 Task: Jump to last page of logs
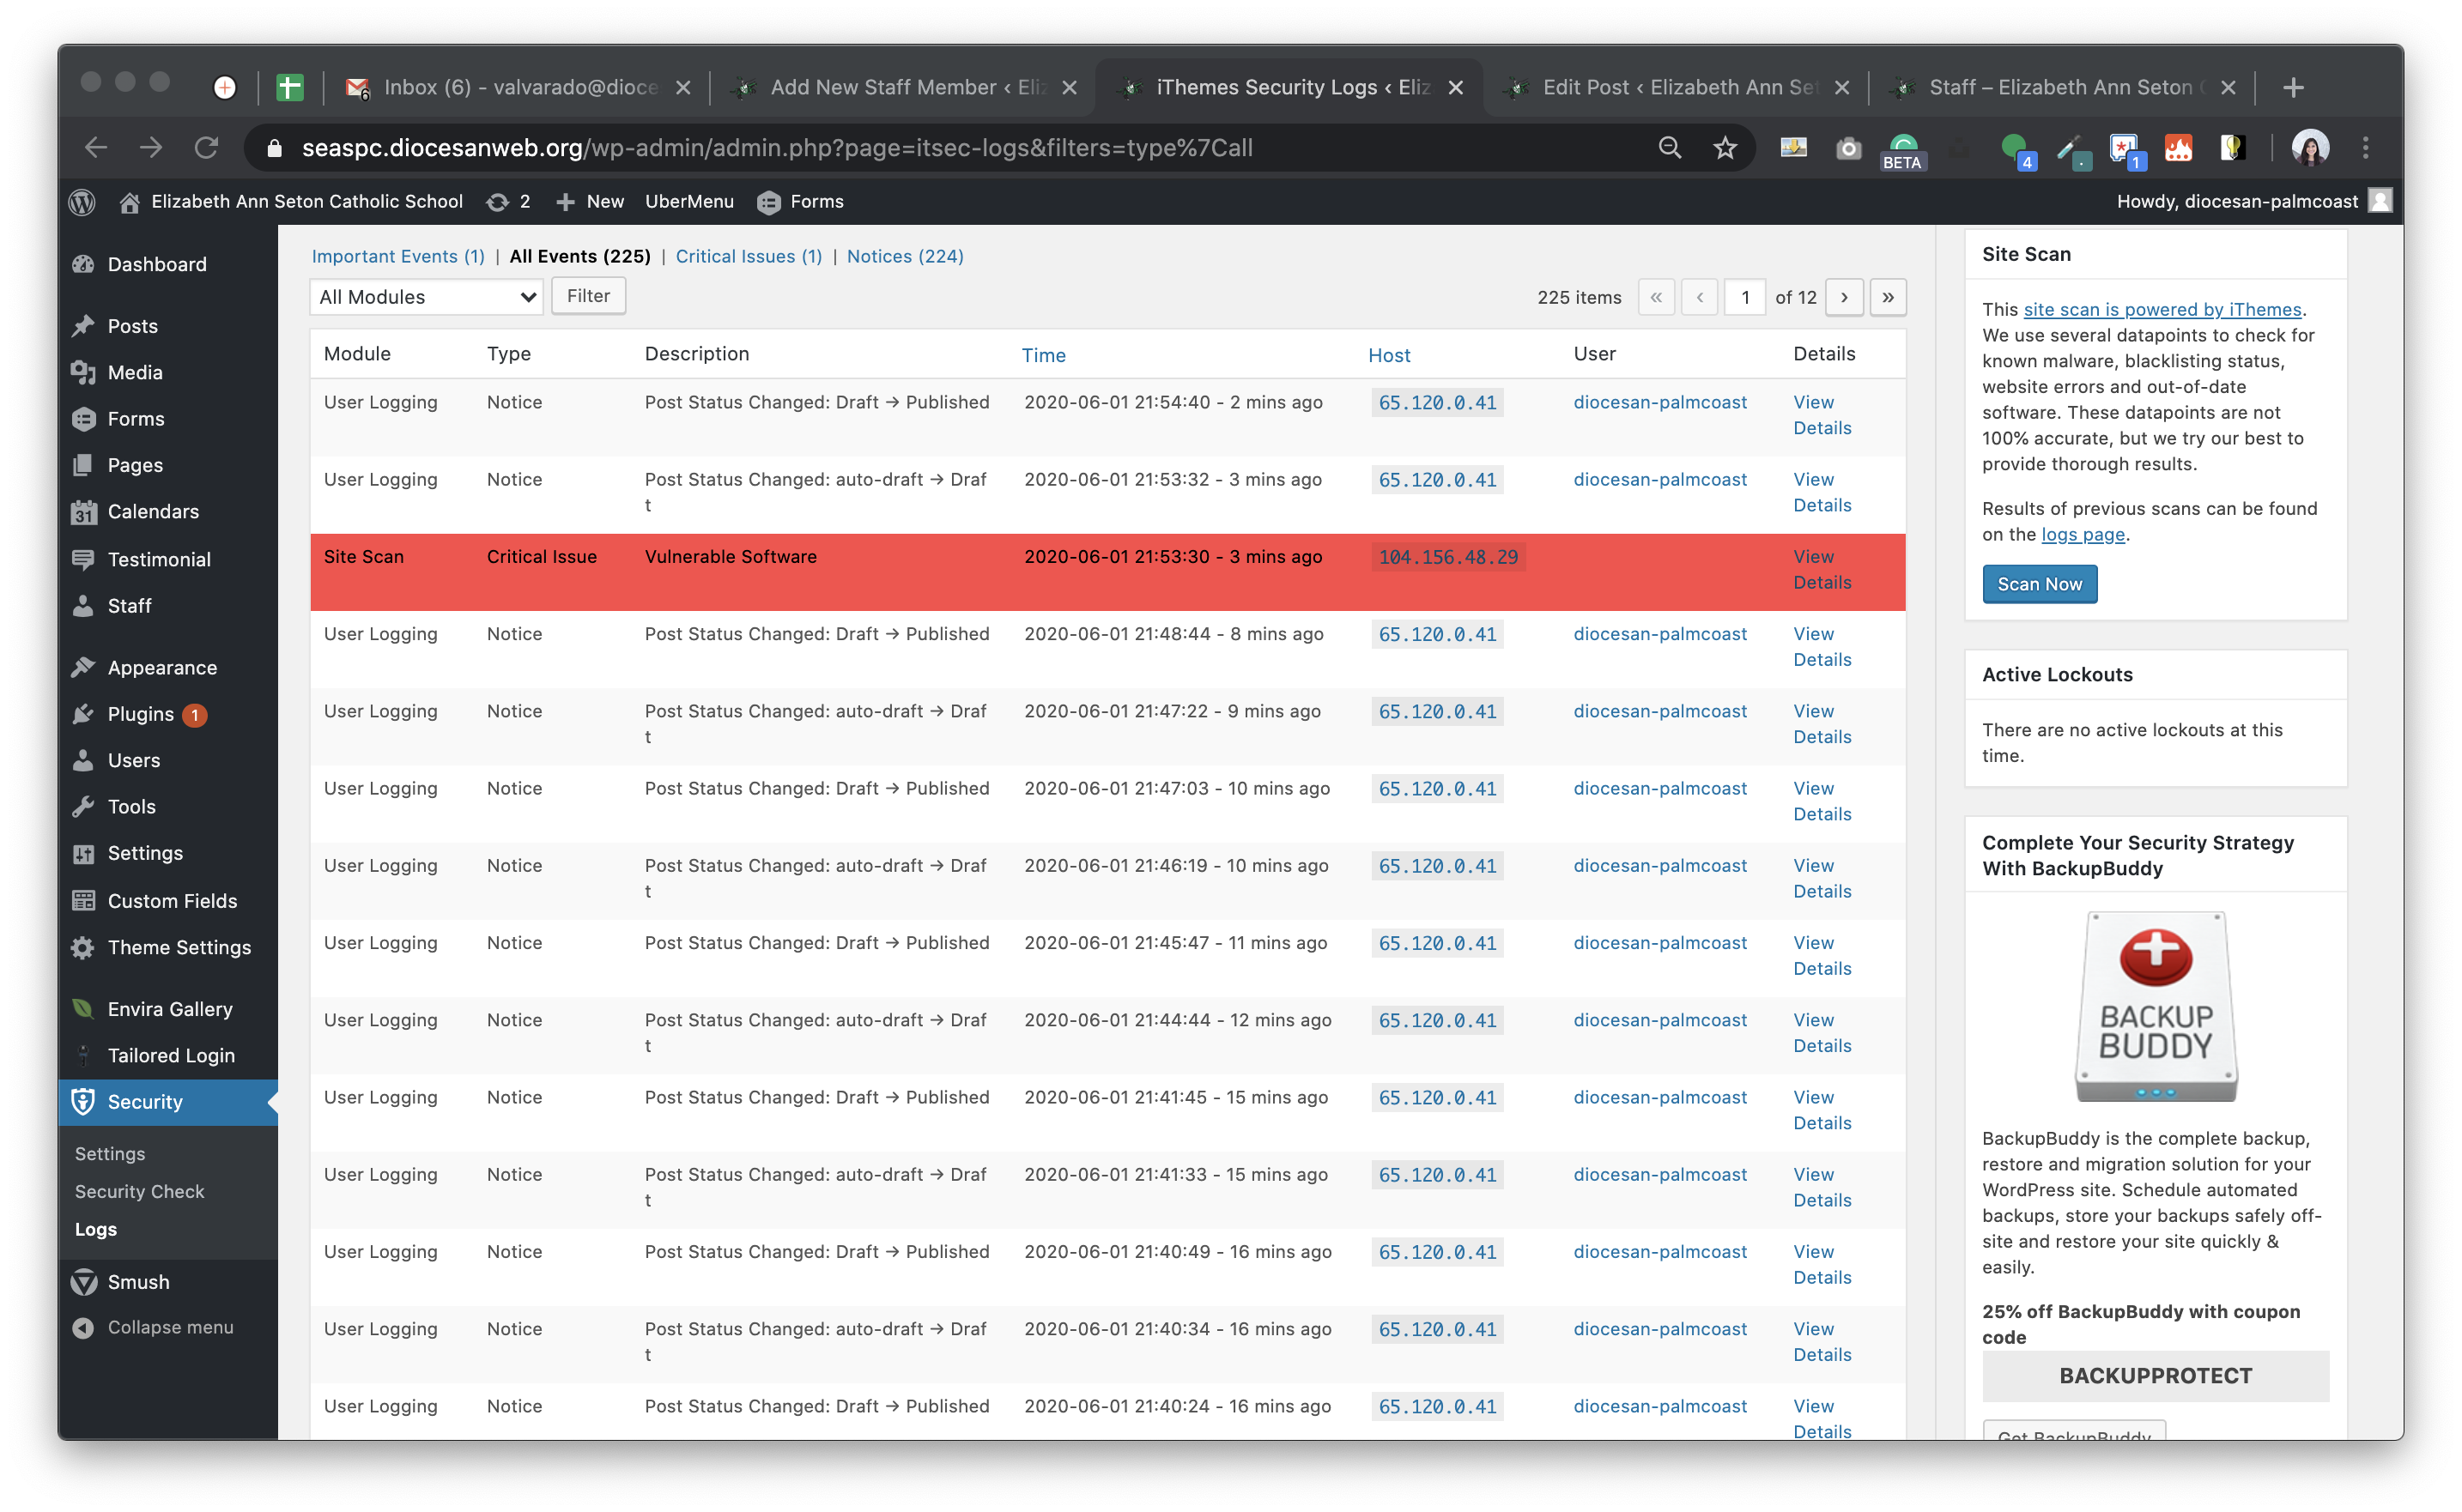pyautogui.click(x=1888, y=297)
